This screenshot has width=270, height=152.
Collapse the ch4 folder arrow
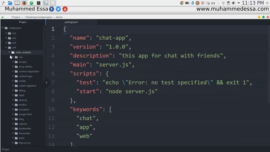click(x=6, y=47)
